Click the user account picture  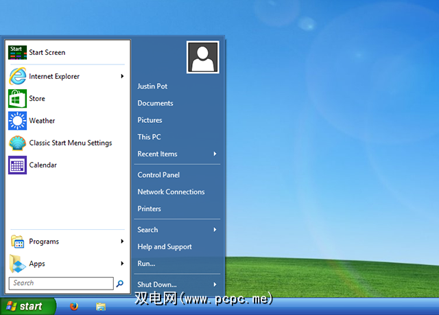(203, 57)
